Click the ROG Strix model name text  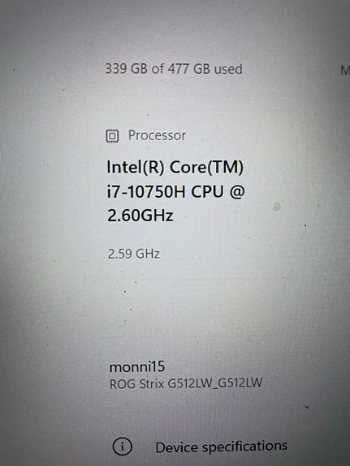[x=136, y=384]
